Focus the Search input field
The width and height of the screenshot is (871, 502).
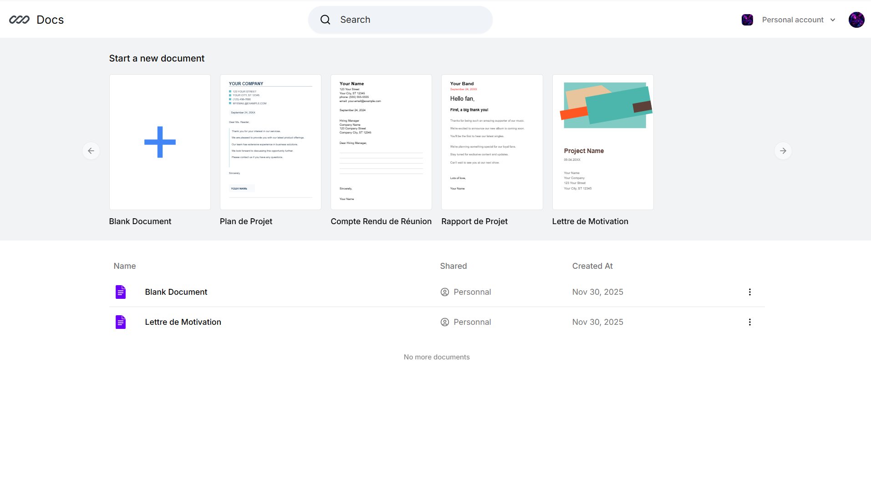[x=410, y=20]
